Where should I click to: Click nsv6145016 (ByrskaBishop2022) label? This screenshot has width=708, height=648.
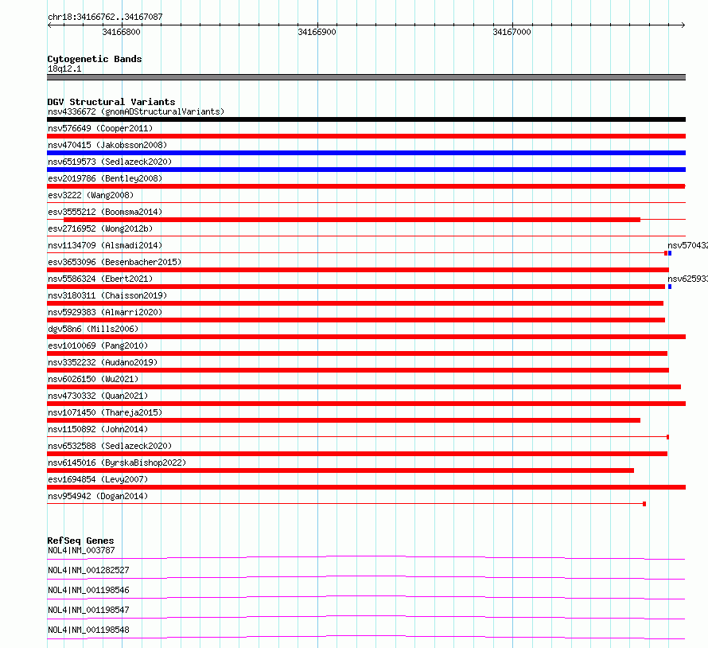point(117,463)
